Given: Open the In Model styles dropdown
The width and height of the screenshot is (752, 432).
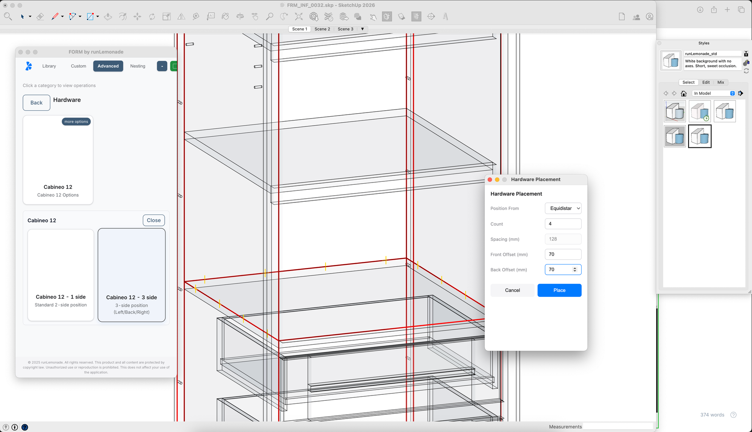Looking at the screenshot, I should 713,93.
